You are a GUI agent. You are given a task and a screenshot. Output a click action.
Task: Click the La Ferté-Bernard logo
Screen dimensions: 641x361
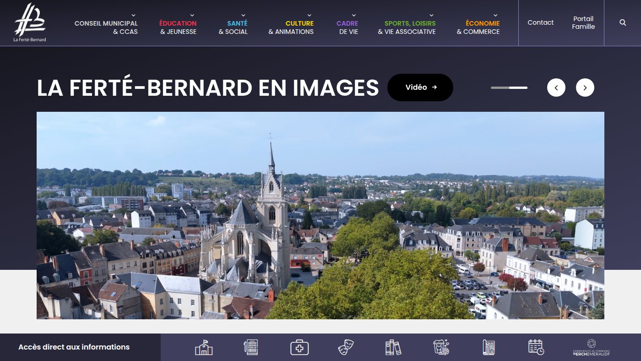(30, 22)
